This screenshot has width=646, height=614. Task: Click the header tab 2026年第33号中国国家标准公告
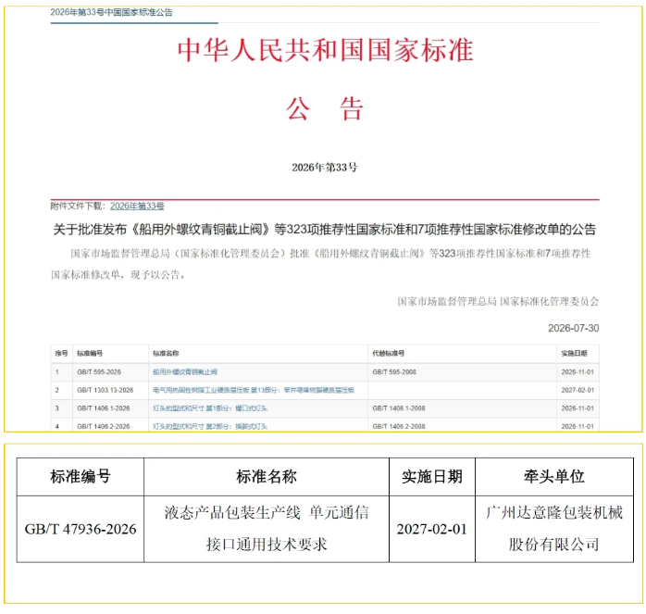112,12
